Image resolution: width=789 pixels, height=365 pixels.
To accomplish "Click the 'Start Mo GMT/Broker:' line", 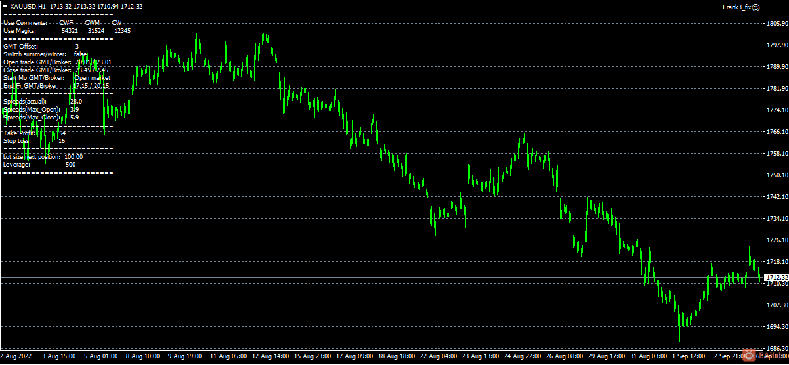I will click(x=56, y=77).
